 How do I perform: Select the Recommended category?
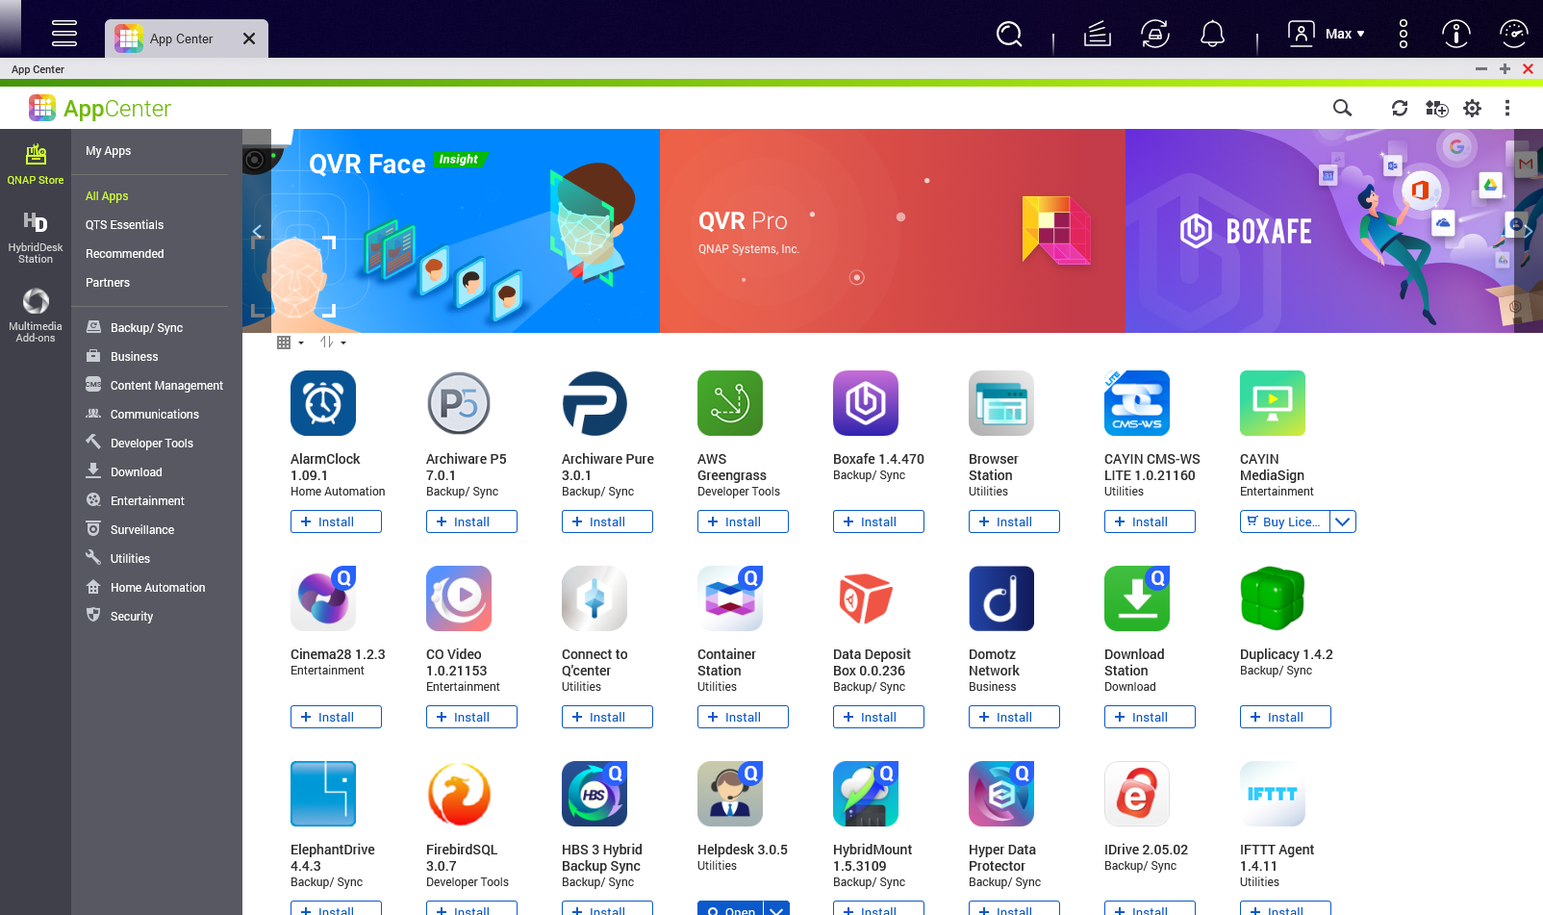[124, 253]
